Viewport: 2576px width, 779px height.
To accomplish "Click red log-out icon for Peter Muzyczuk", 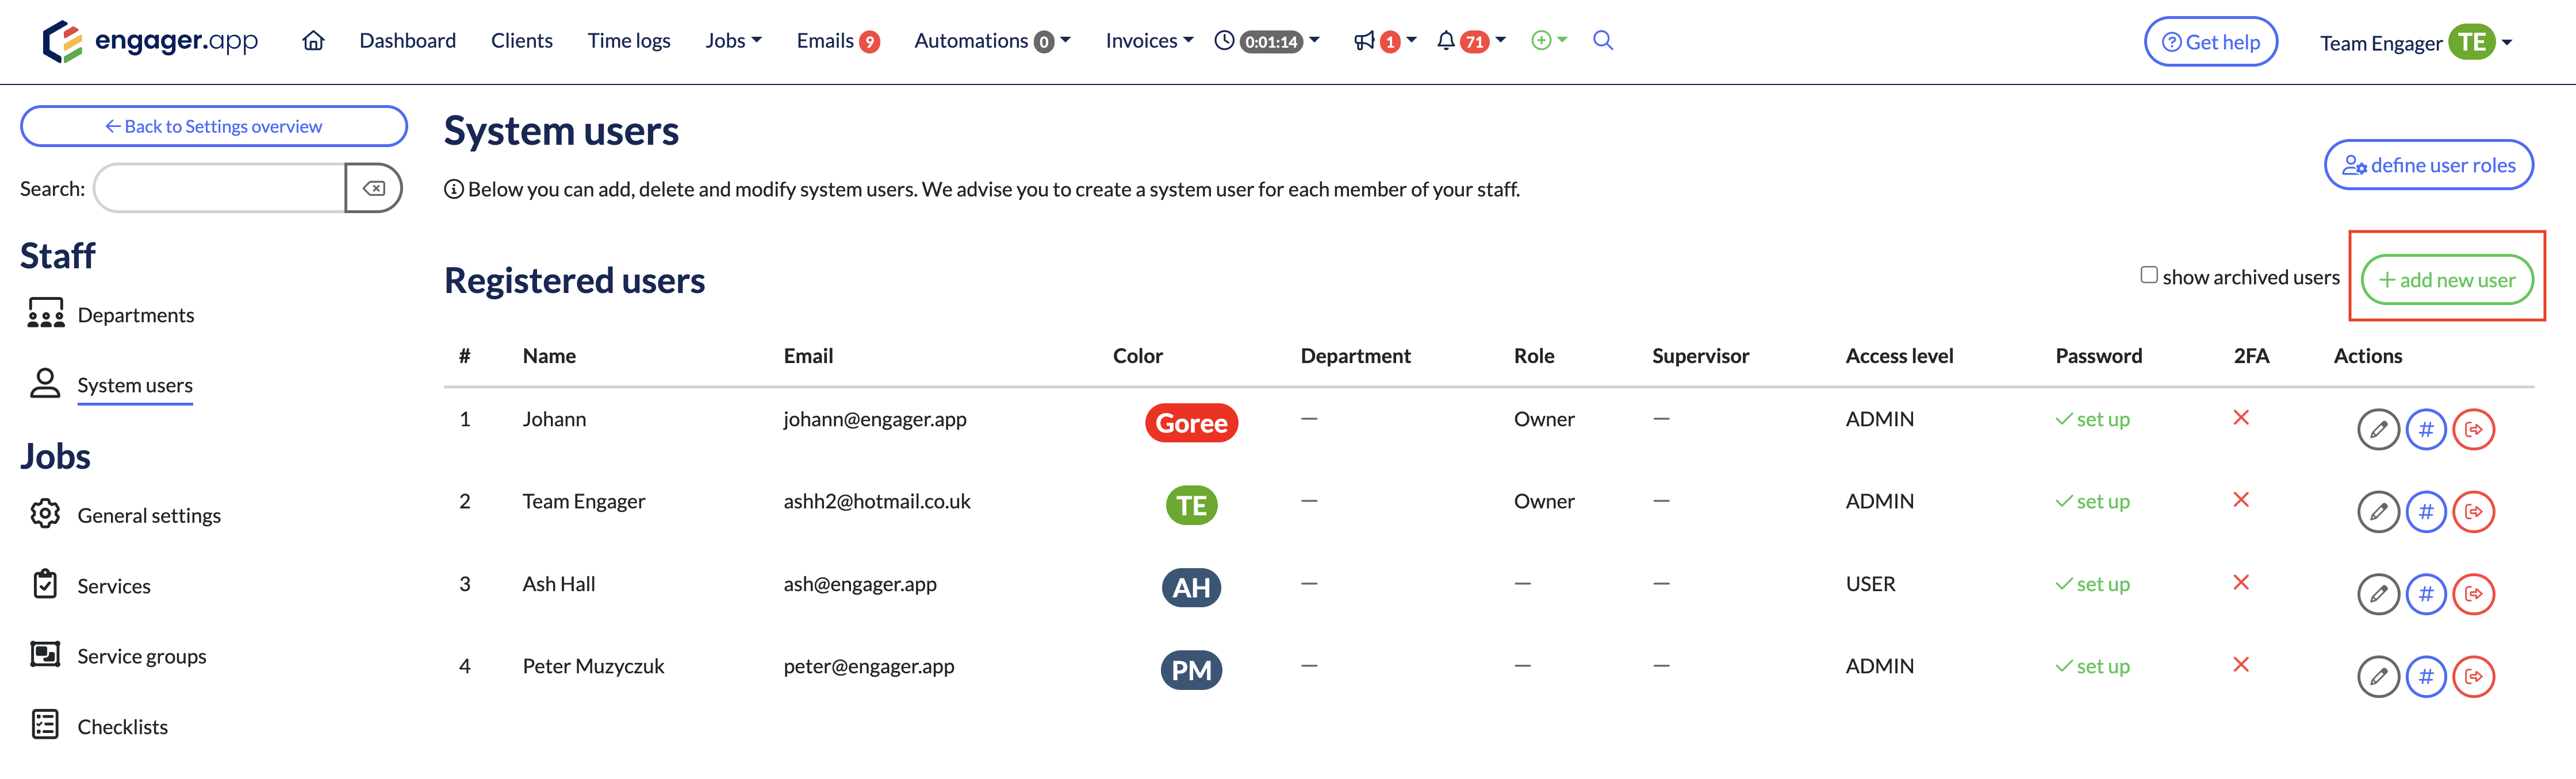I will coord(2473,676).
